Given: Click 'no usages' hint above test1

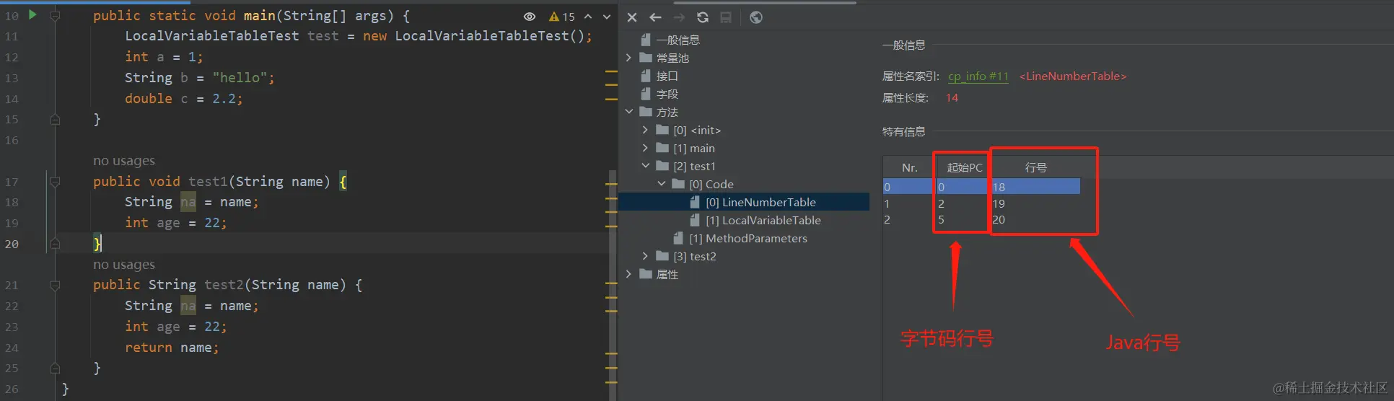Looking at the screenshot, I should coord(124,161).
